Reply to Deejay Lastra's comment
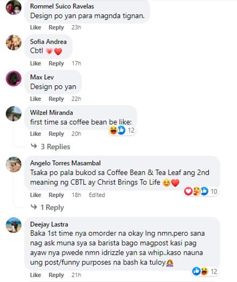 click(x=56, y=275)
